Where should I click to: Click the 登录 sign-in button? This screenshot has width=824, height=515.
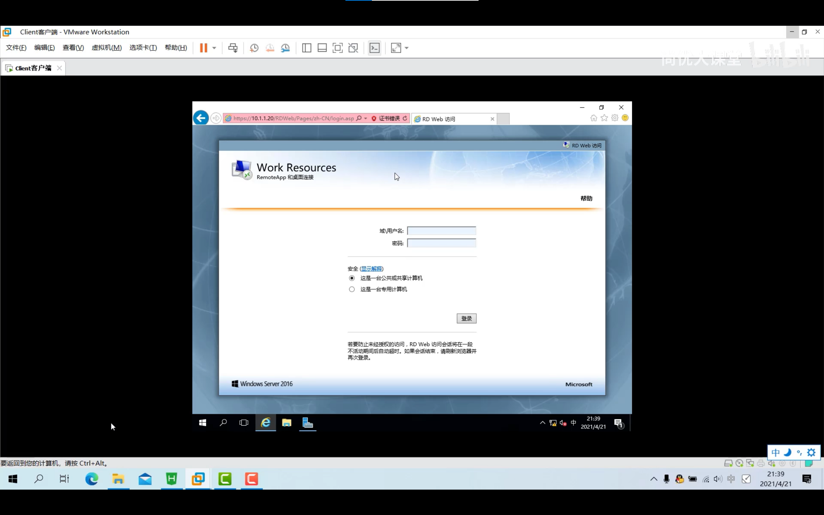466,319
